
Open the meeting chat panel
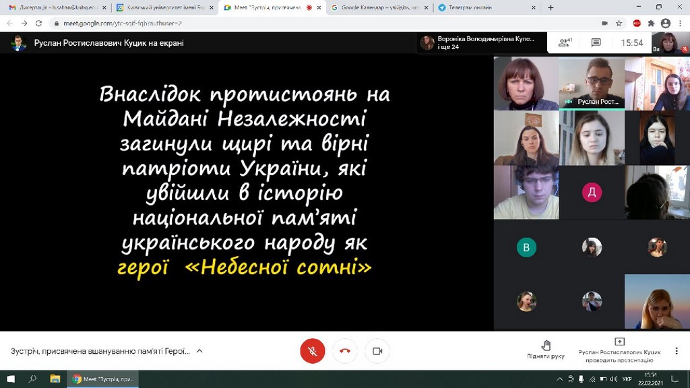click(596, 42)
